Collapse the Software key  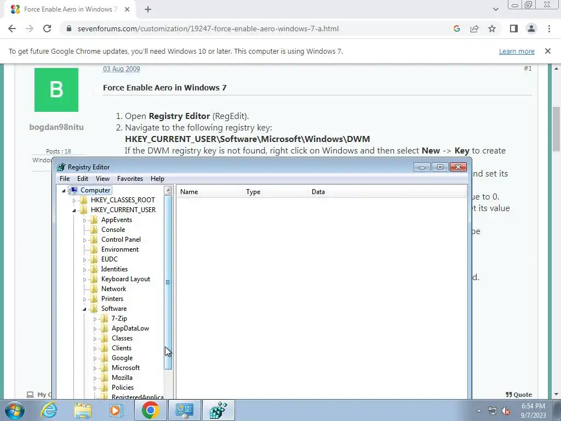pos(84,309)
